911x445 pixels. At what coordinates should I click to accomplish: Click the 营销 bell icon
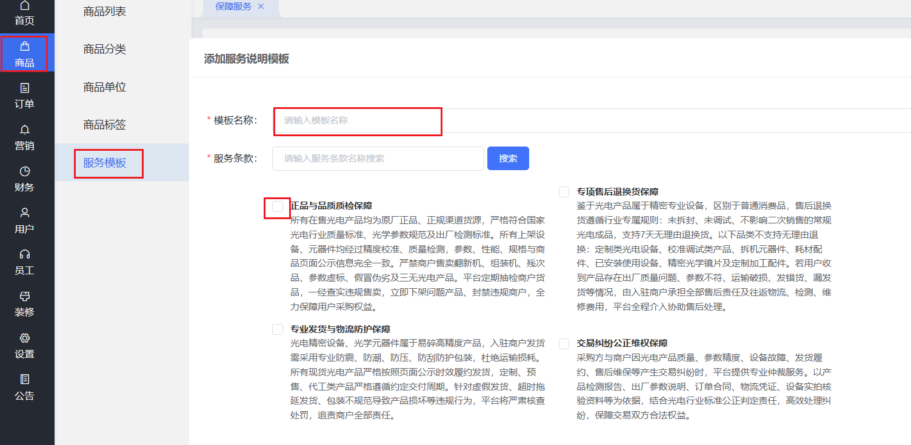pyautogui.click(x=24, y=130)
